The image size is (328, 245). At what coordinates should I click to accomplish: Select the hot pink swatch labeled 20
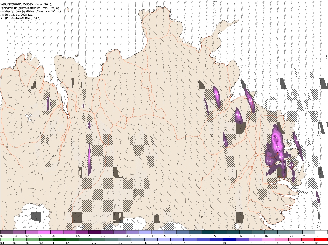295,239
